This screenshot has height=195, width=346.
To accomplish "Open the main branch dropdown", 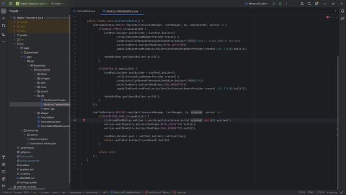I will [57, 4].
